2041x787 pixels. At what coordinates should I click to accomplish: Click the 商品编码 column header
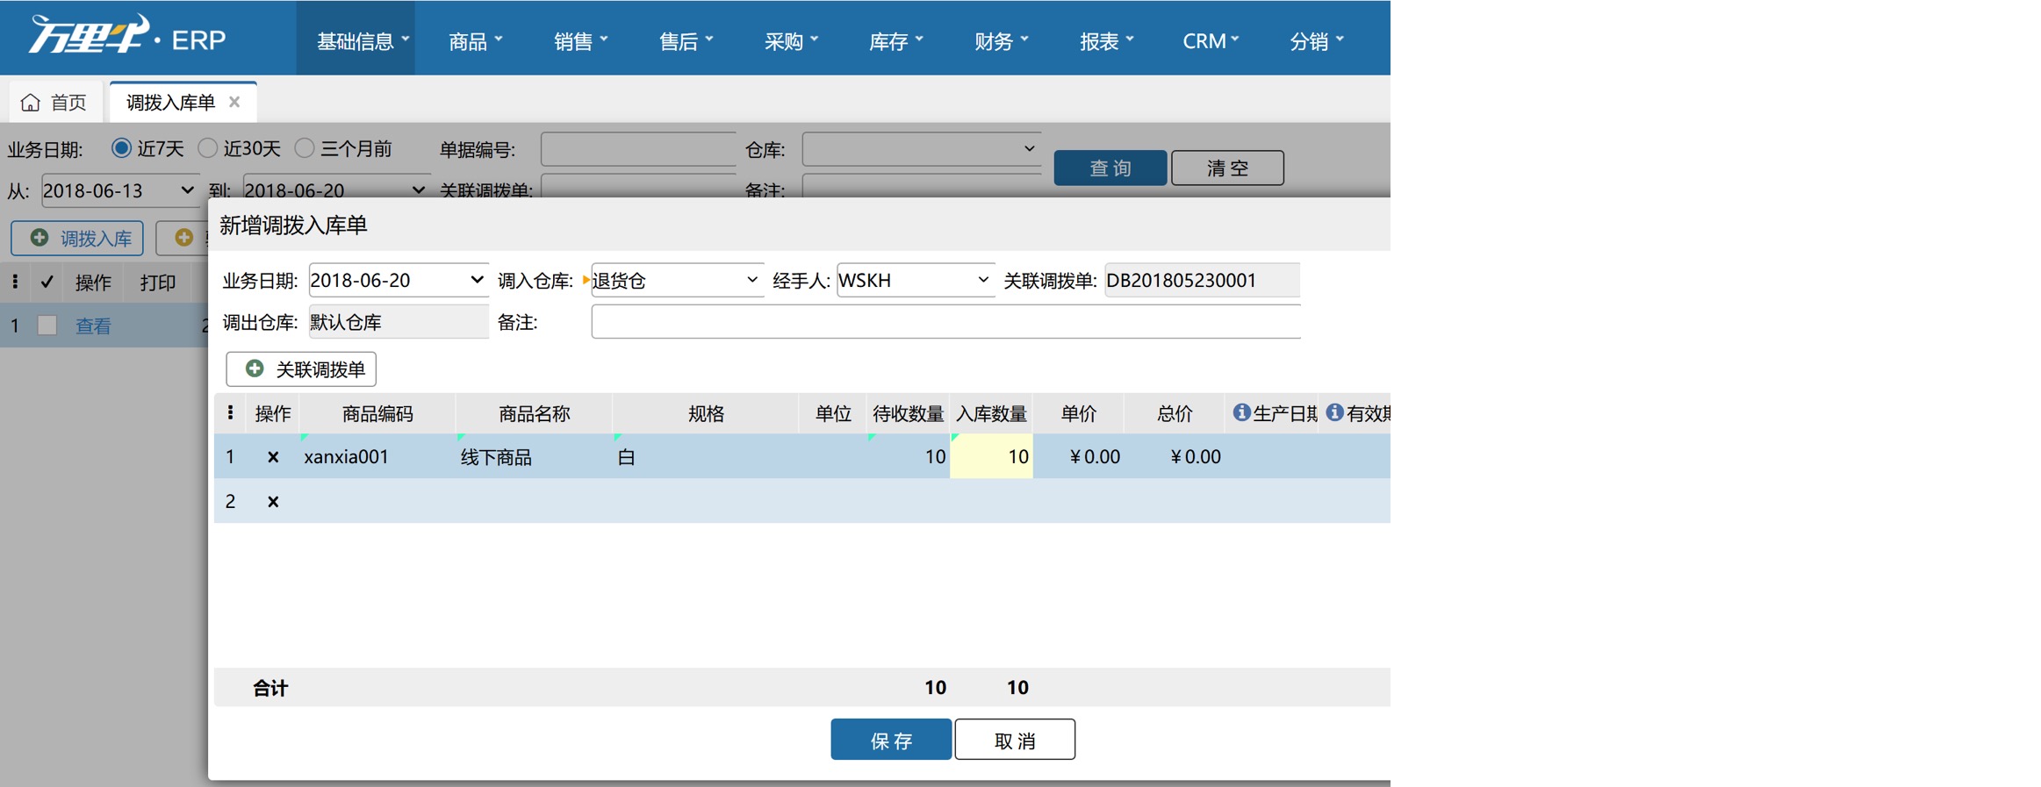377,413
